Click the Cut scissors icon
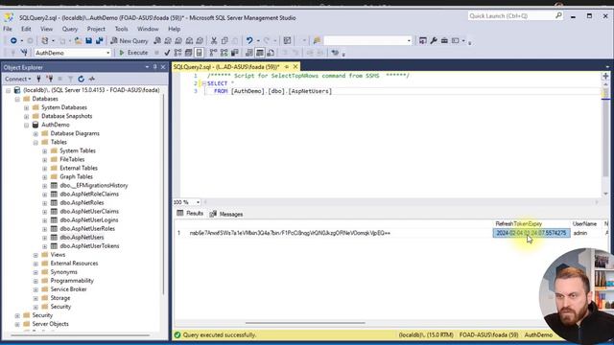614x345 pixels. coord(214,40)
